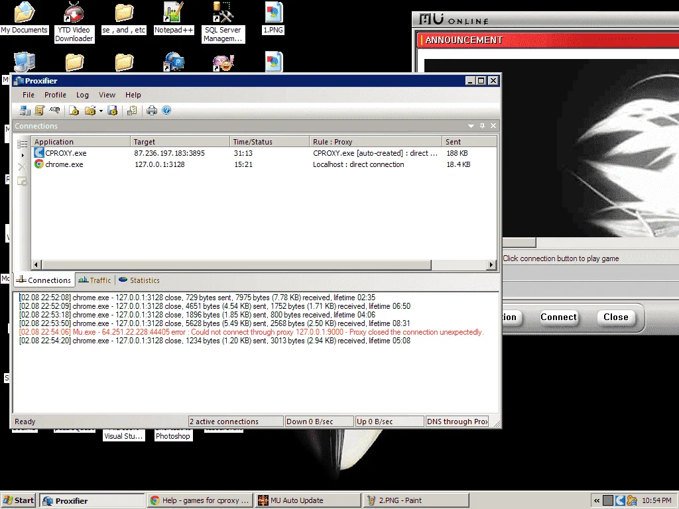The width and height of the screenshot is (679, 509).
Task: Sort by the Time/Status column header
Action: [x=270, y=142]
